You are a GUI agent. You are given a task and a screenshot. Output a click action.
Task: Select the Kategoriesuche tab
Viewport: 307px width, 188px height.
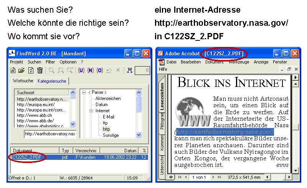pyautogui.click(x=52, y=81)
